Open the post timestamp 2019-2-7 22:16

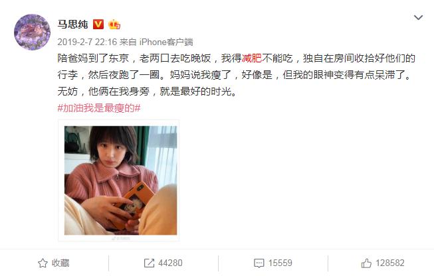(87, 42)
